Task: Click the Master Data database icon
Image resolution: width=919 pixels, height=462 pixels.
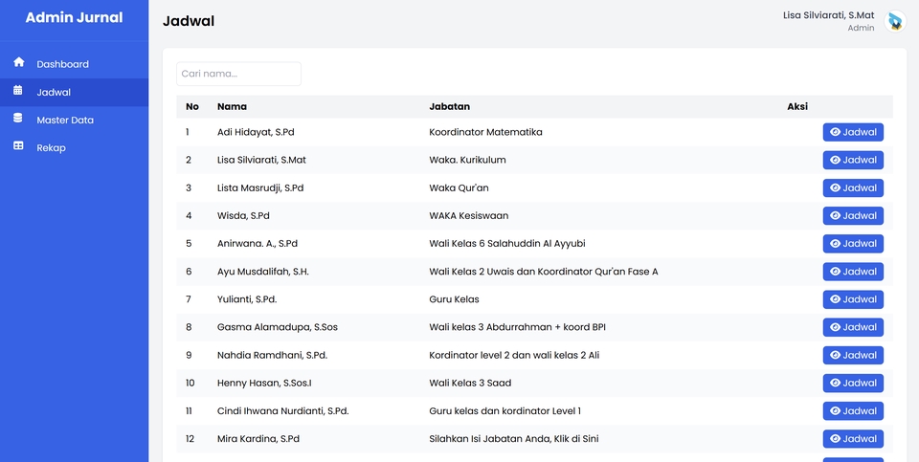Action: click(x=18, y=119)
